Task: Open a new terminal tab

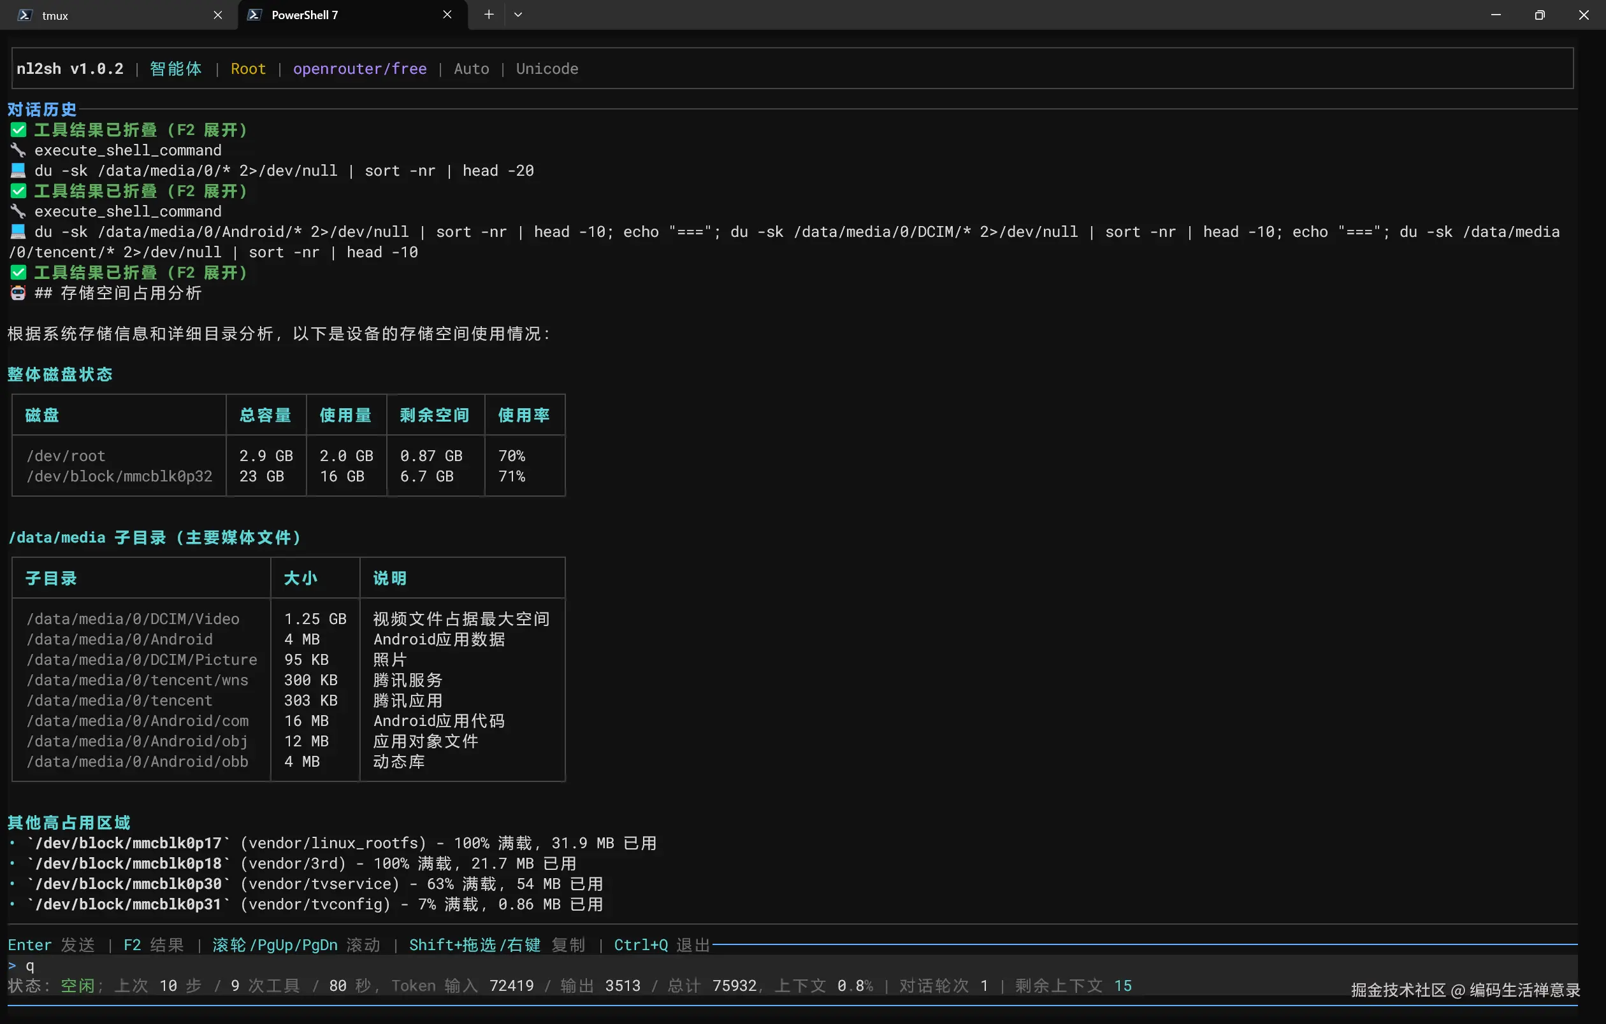Action: pyautogui.click(x=489, y=15)
